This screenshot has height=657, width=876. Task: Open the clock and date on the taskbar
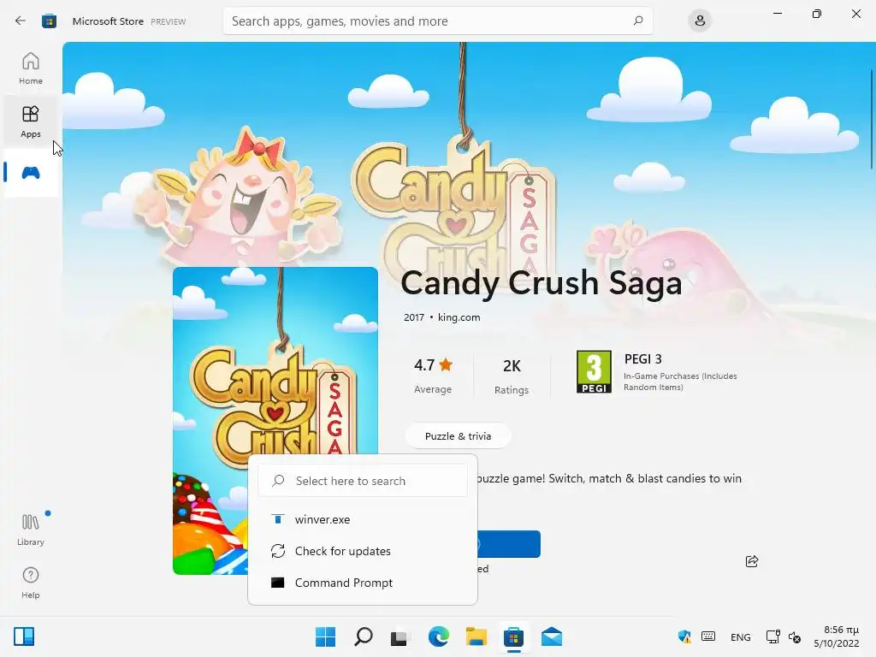pyautogui.click(x=837, y=636)
